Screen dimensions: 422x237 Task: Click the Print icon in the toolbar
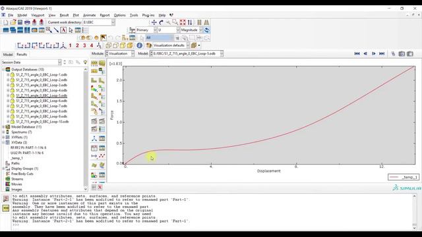(27, 22)
